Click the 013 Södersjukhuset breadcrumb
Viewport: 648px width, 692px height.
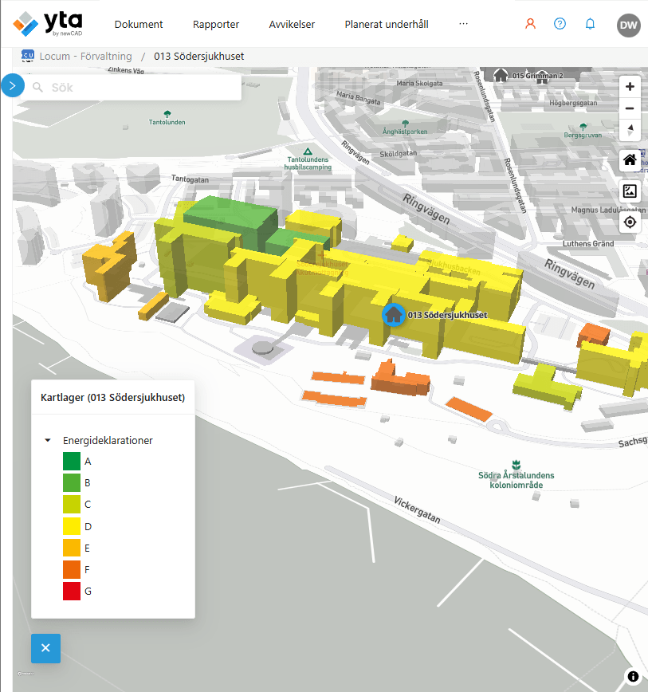(199, 56)
